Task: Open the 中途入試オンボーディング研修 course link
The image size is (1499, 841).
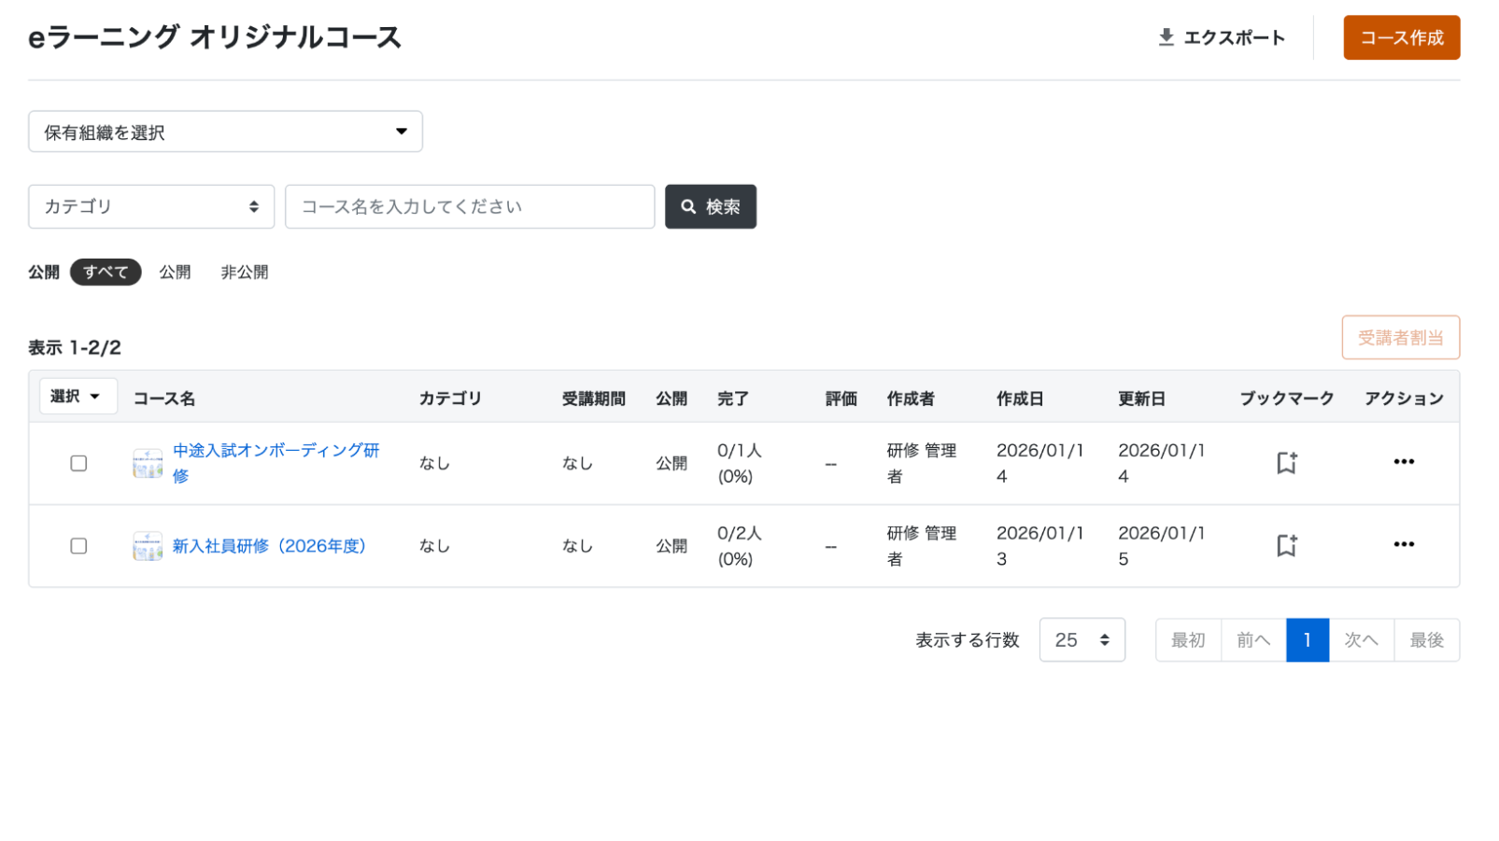Action: pyautogui.click(x=276, y=463)
